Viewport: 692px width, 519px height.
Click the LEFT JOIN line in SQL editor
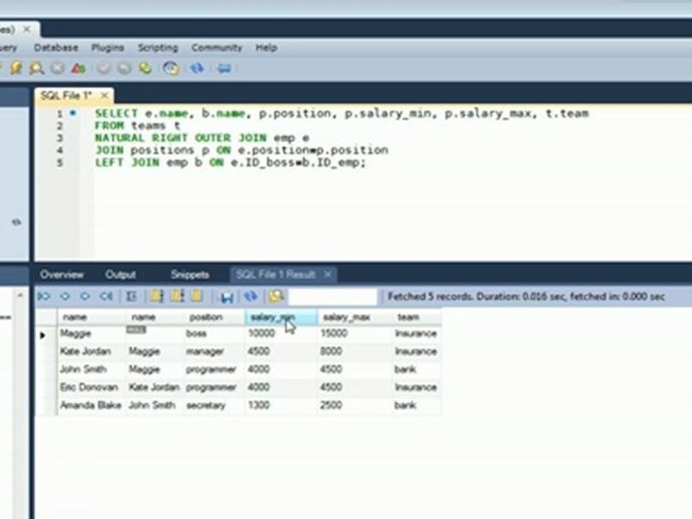point(231,163)
